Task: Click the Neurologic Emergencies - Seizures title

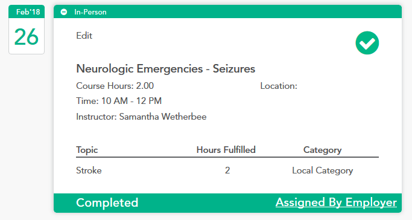Action: (x=165, y=69)
